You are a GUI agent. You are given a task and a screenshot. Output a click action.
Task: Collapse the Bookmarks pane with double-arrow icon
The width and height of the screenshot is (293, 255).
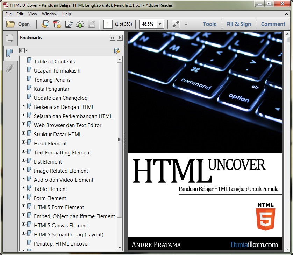tap(113, 38)
